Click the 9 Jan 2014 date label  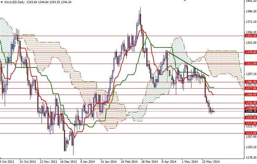tap(88, 162)
